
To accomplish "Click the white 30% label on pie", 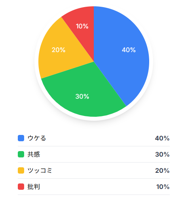I will 82,96.
